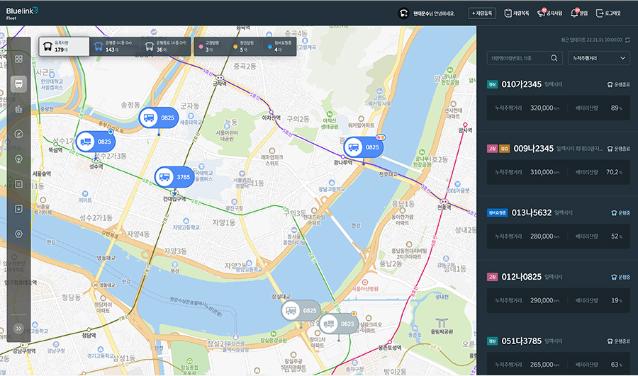Open 차량목록 menu in header
The height and width of the screenshot is (376, 638).
(x=517, y=13)
